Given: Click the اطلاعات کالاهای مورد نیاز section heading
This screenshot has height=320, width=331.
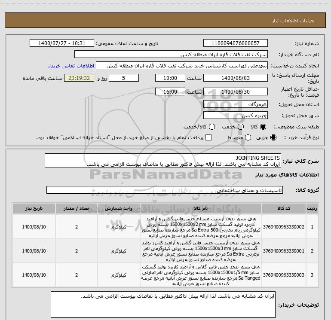Looking at the screenshot, I should (287, 175).
